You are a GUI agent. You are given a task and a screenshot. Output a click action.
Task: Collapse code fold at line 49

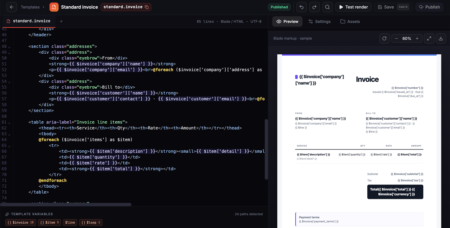[x=9, y=53]
